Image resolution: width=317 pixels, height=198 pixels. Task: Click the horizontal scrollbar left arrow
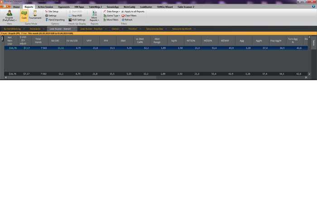pos(6,77)
